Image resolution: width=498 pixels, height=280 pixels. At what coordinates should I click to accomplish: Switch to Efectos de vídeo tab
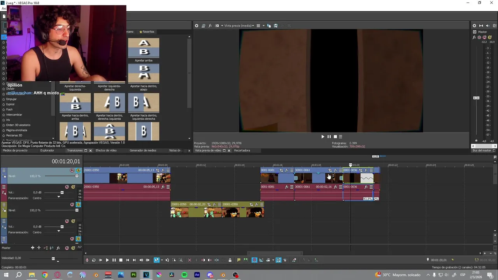pyautogui.click(x=106, y=150)
